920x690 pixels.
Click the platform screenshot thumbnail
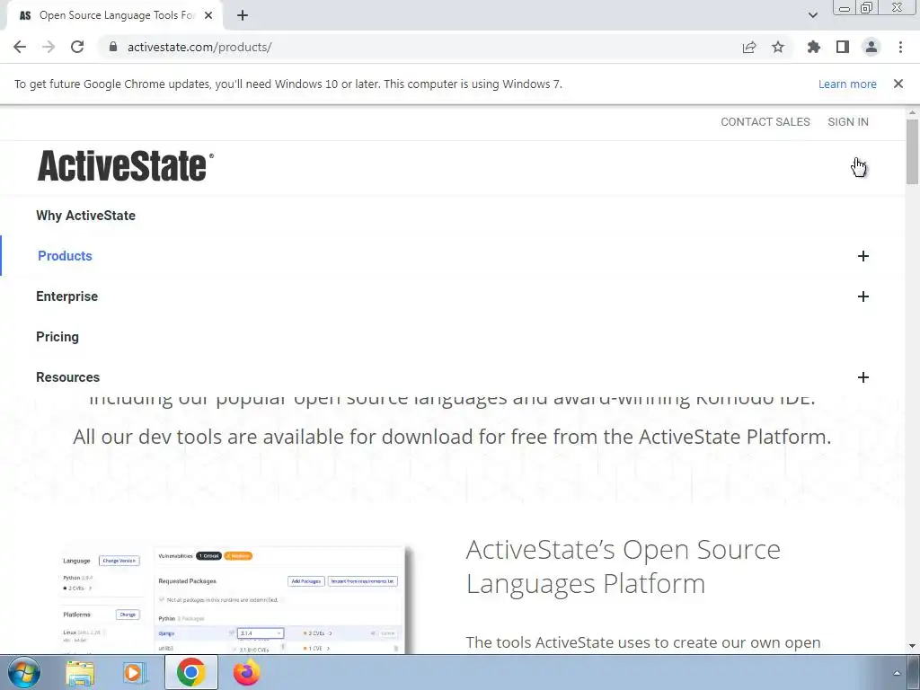point(234,599)
